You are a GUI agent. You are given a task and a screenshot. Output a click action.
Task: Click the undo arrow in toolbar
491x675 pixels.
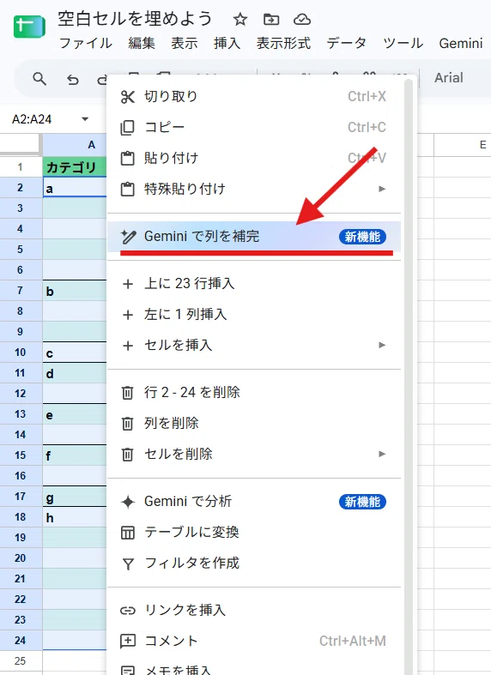click(x=73, y=79)
